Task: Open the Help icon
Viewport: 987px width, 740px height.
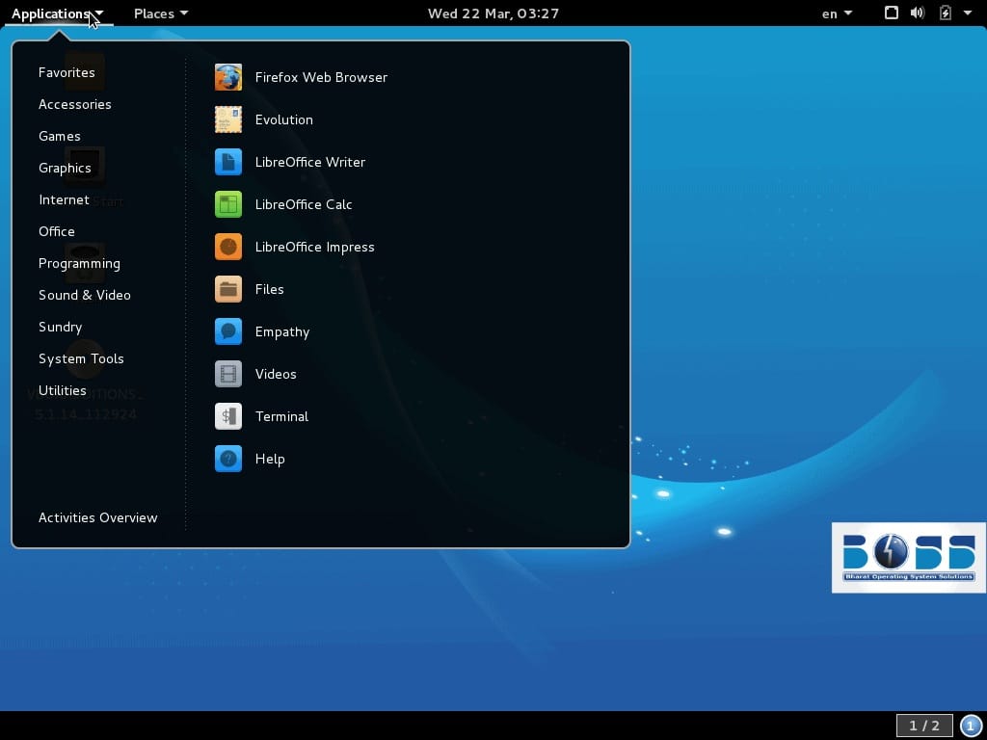Action: click(227, 459)
